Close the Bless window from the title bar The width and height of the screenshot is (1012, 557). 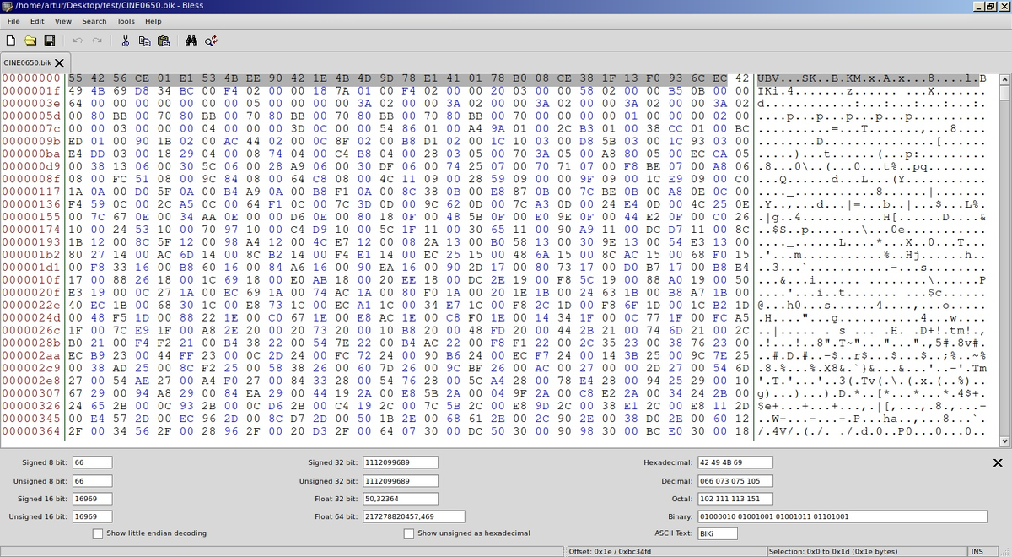pyautogui.click(x=1004, y=7)
